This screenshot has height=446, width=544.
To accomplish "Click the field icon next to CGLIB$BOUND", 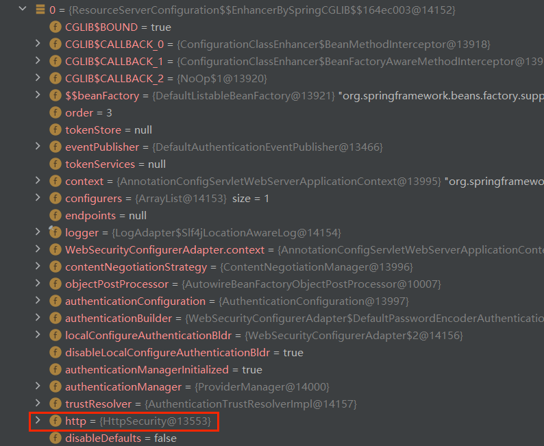I will click(55, 27).
